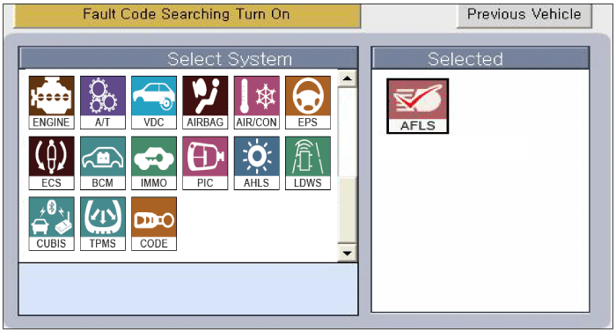The height and width of the screenshot is (332, 616).
Task: Pick the LDWS lane warning icon
Action: tap(308, 163)
